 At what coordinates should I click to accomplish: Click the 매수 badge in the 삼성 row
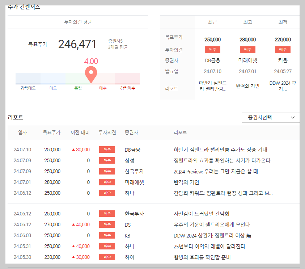[x=107, y=160]
